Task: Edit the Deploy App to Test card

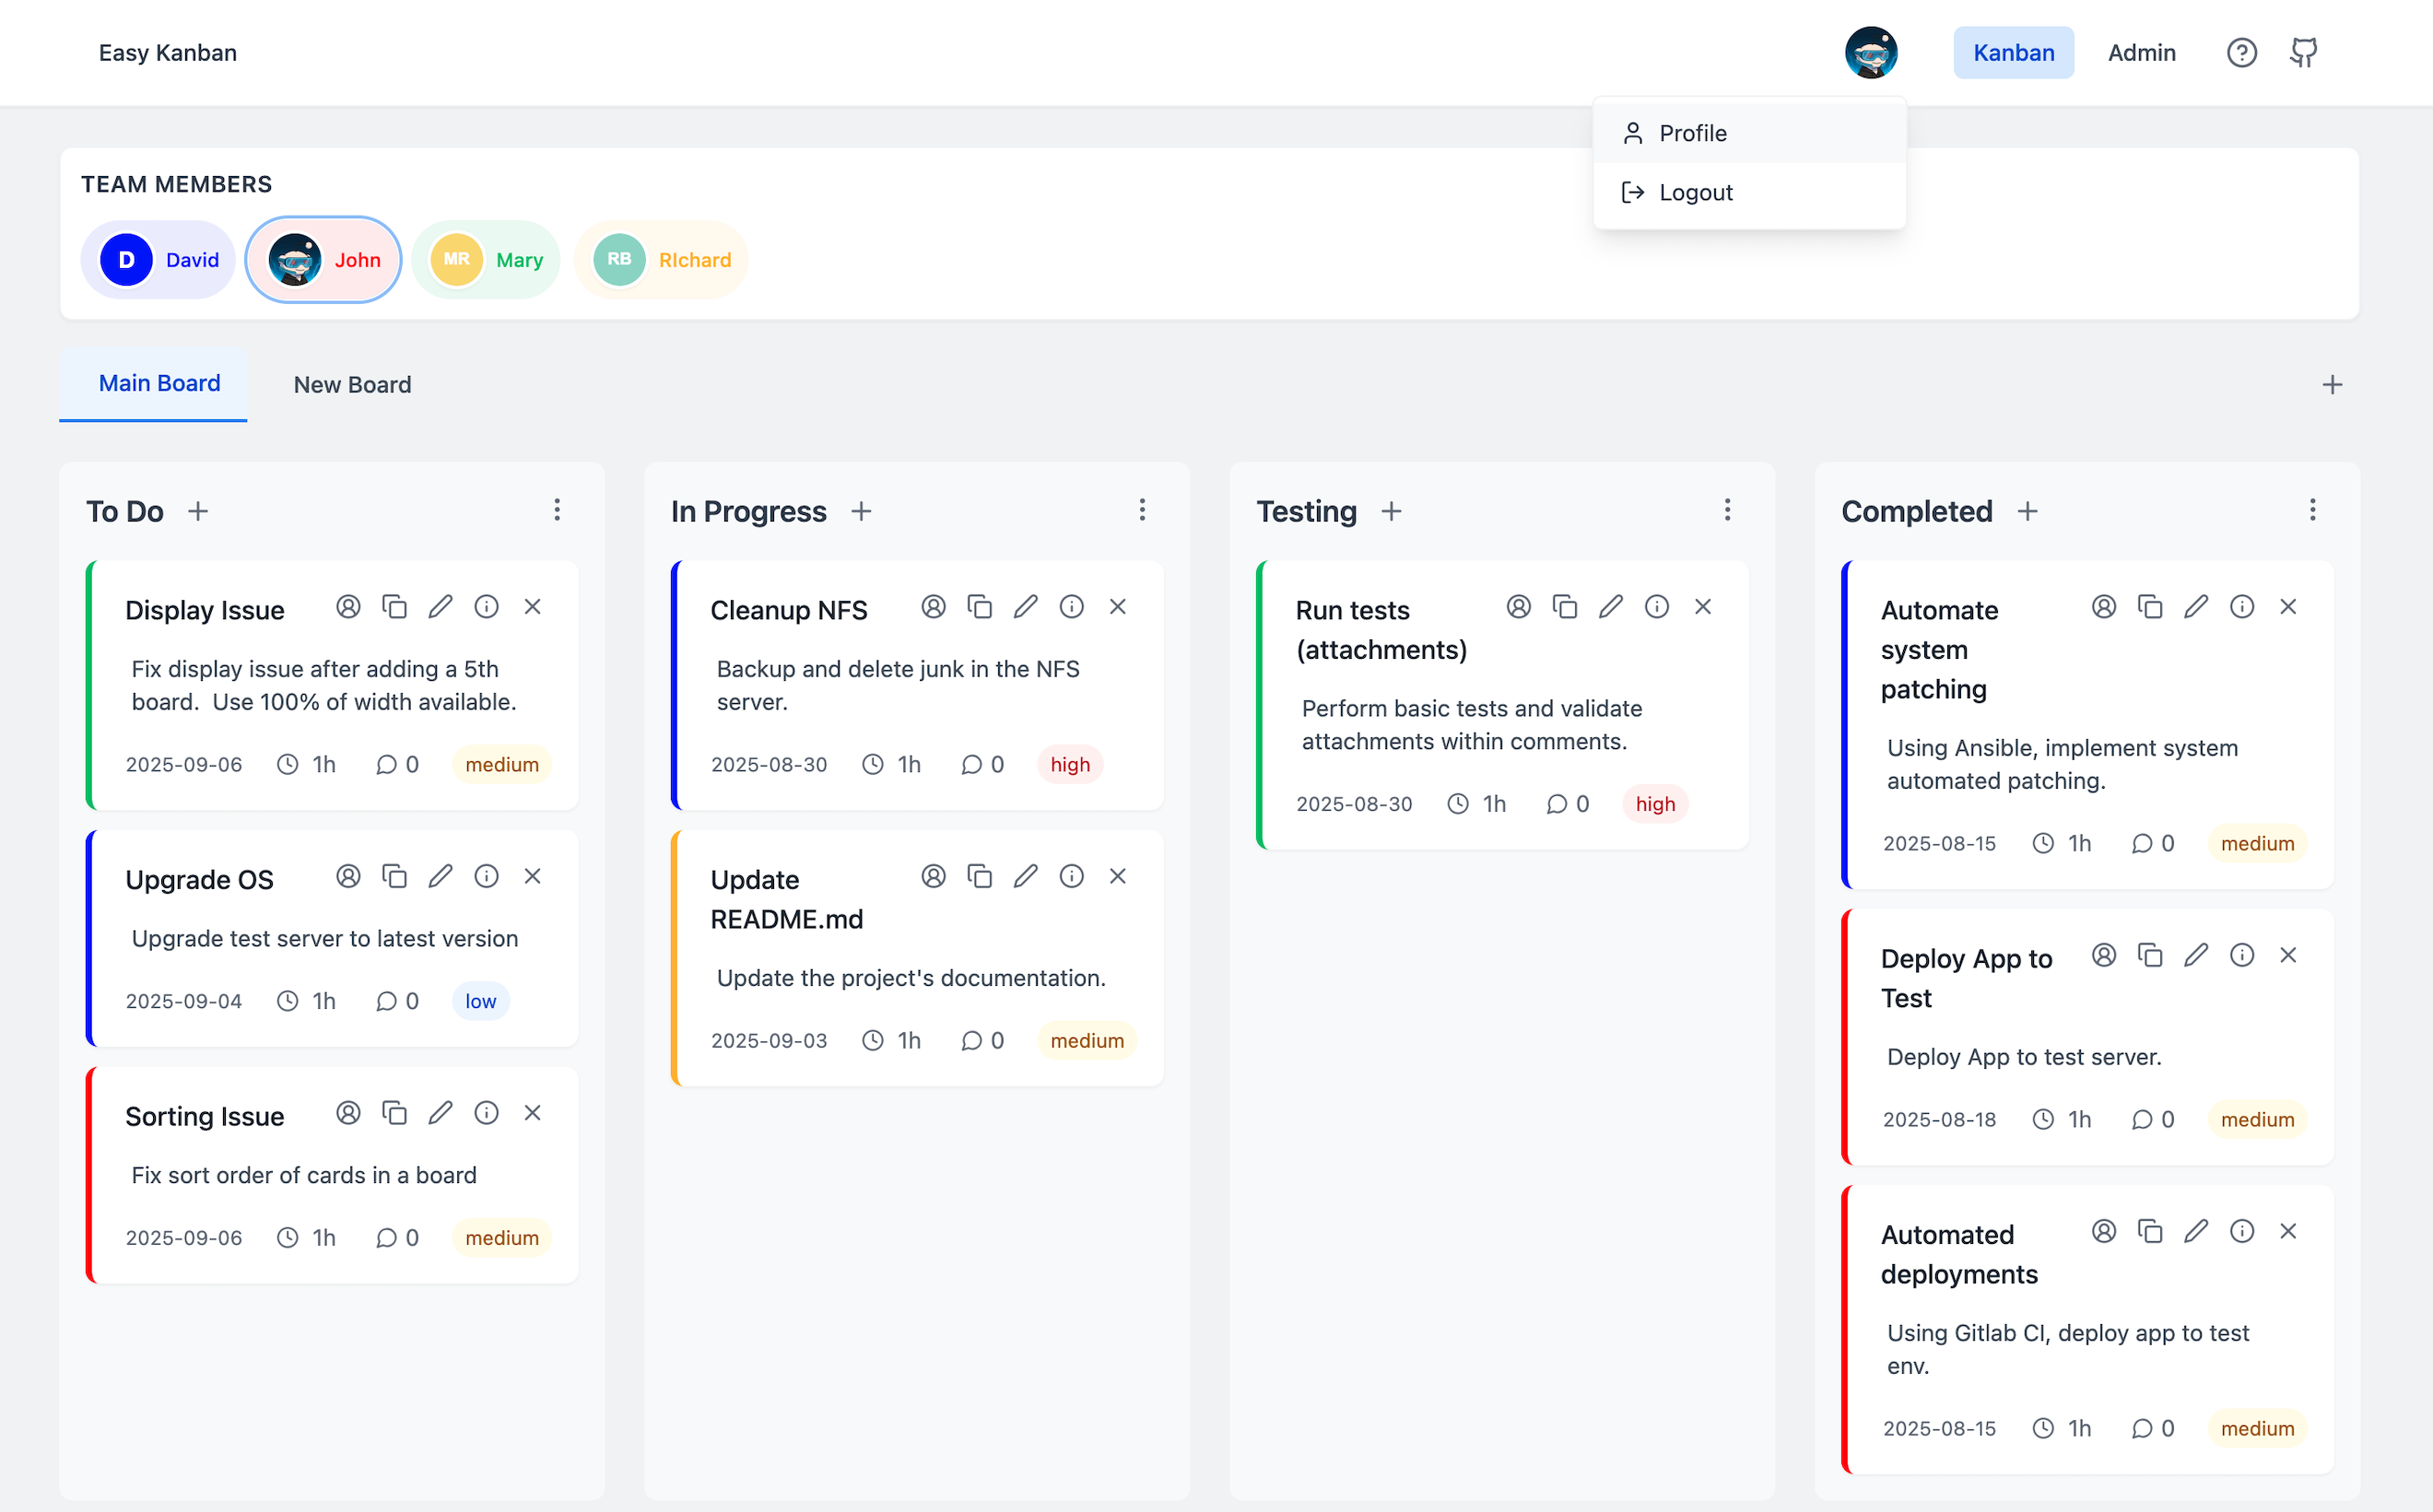Action: [2195, 955]
